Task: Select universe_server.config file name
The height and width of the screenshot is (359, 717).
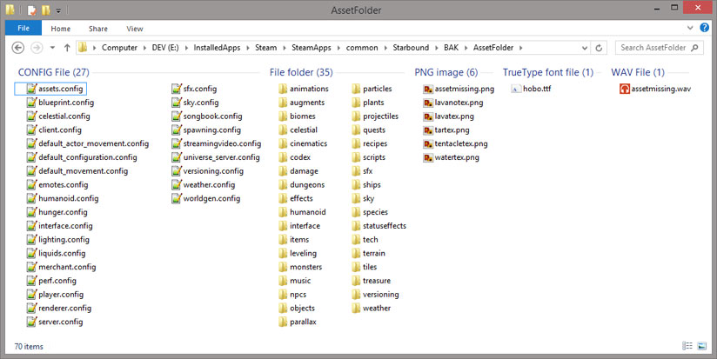Action: click(221, 157)
